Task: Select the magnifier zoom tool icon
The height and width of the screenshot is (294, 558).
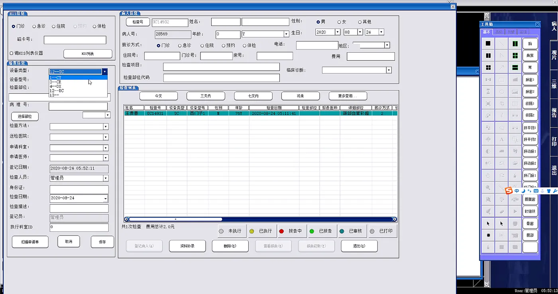Action: tap(488, 187)
